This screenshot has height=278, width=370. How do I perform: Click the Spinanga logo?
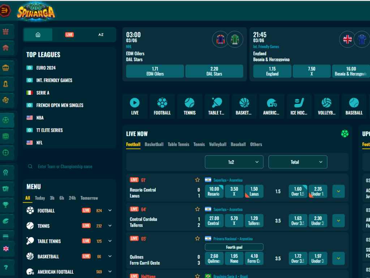coord(36,11)
